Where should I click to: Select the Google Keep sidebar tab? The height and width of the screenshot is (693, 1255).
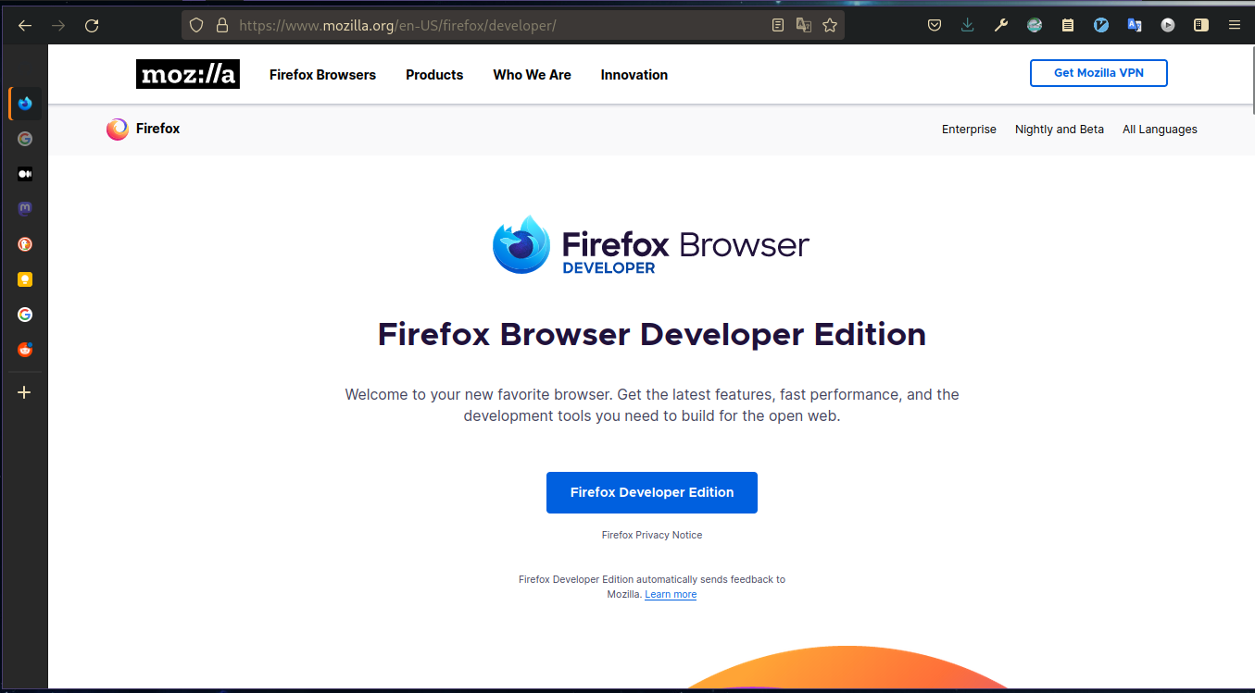[25, 279]
